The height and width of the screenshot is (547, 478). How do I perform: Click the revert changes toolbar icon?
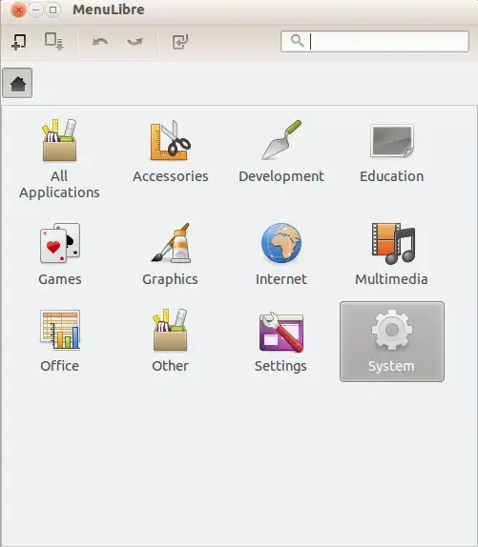tap(180, 42)
